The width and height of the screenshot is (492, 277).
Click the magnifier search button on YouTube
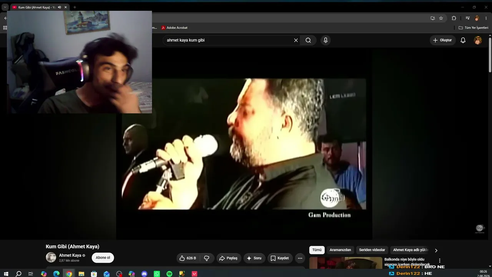308,40
